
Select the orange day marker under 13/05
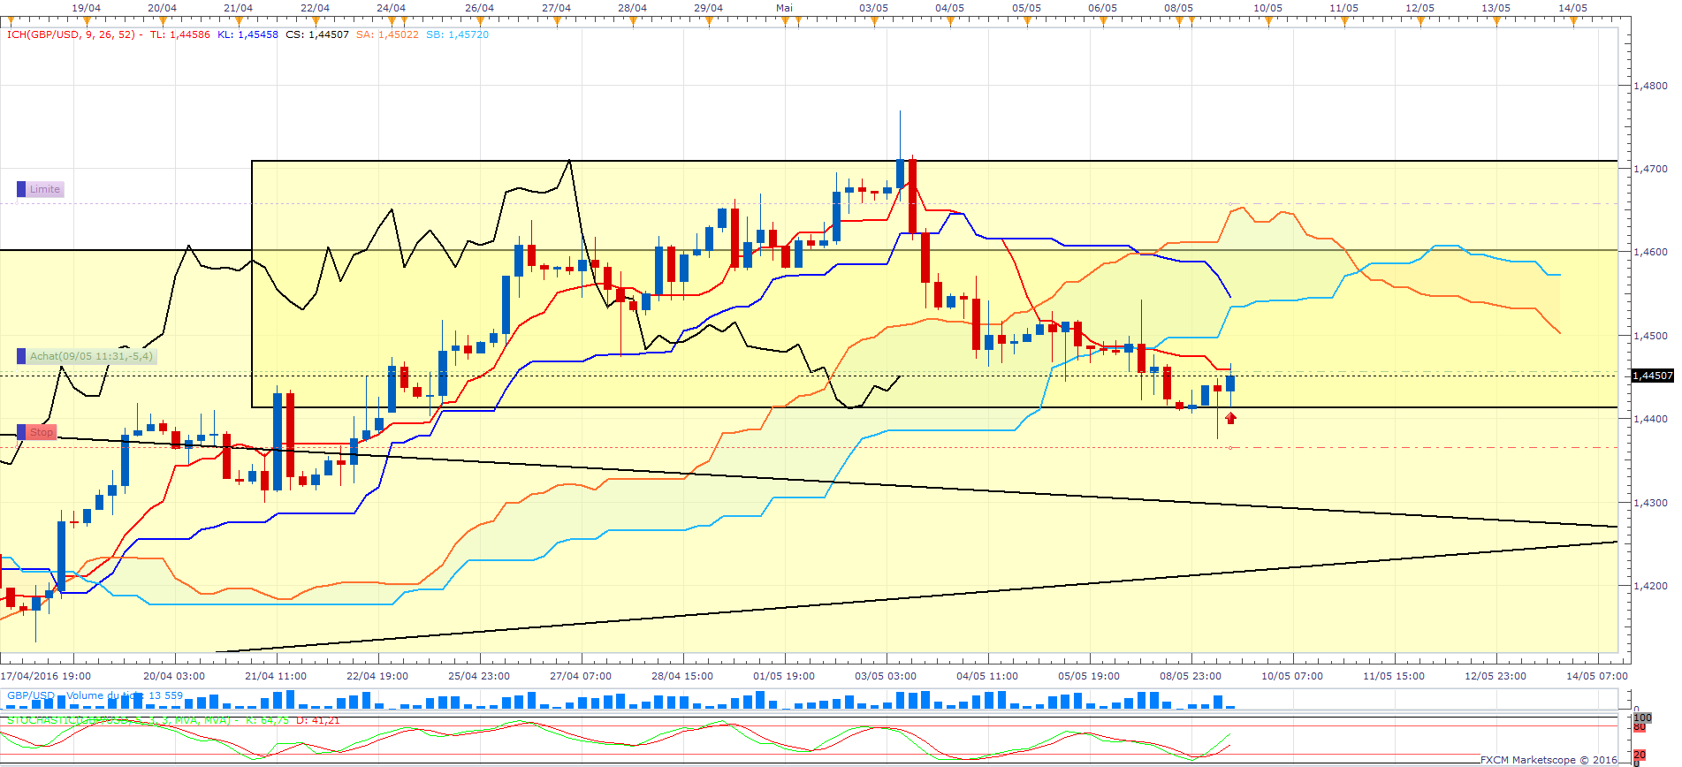click(x=1496, y=23)
